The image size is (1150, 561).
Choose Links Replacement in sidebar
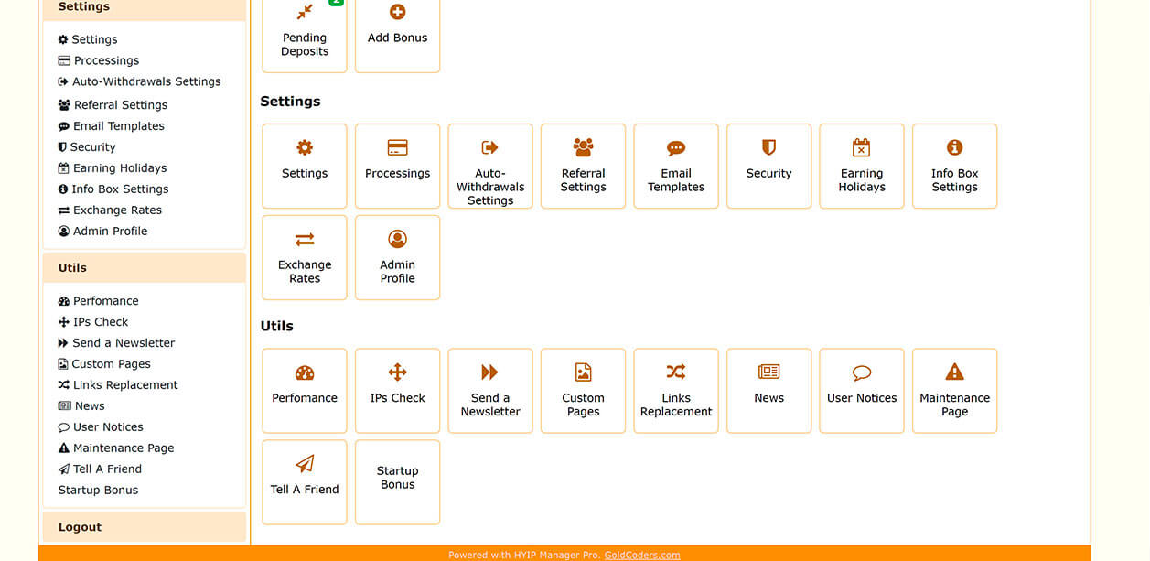tap(118, 385)
